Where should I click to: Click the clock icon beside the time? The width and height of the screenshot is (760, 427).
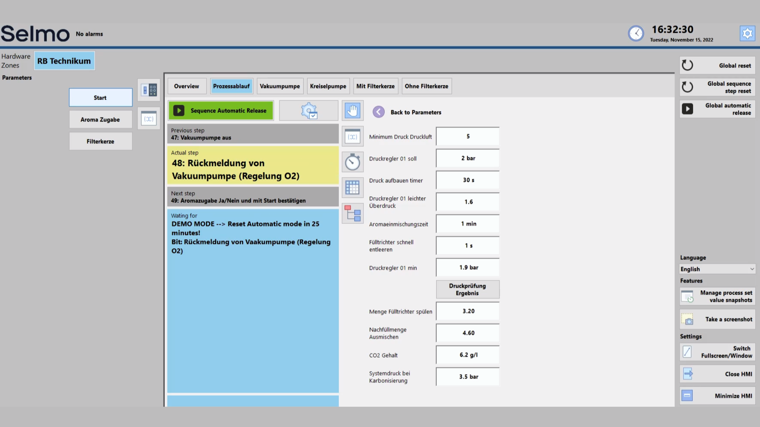point(636,34)
